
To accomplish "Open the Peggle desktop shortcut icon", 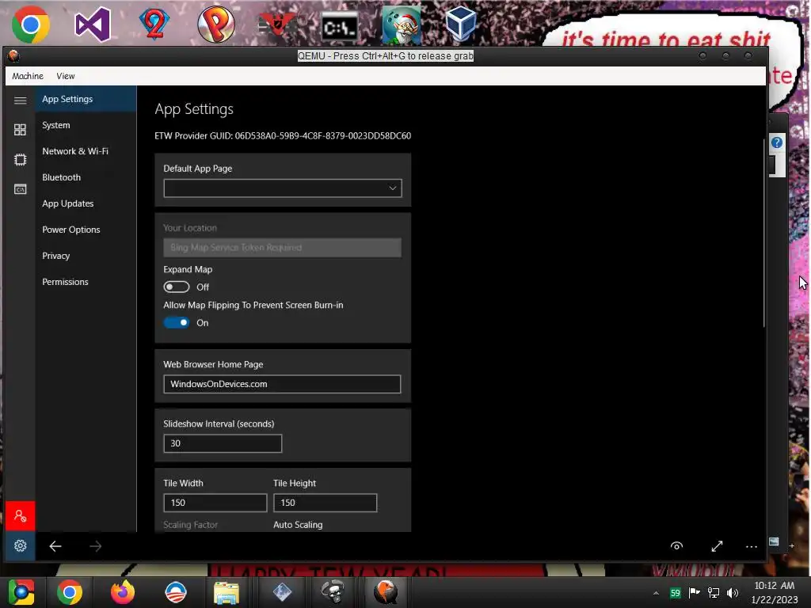I will (216, 25).
